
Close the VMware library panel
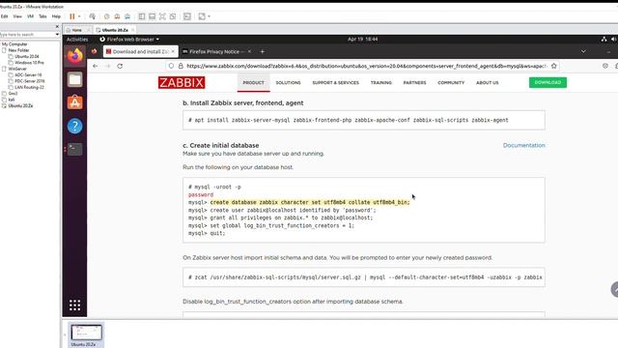coord(57,26)
